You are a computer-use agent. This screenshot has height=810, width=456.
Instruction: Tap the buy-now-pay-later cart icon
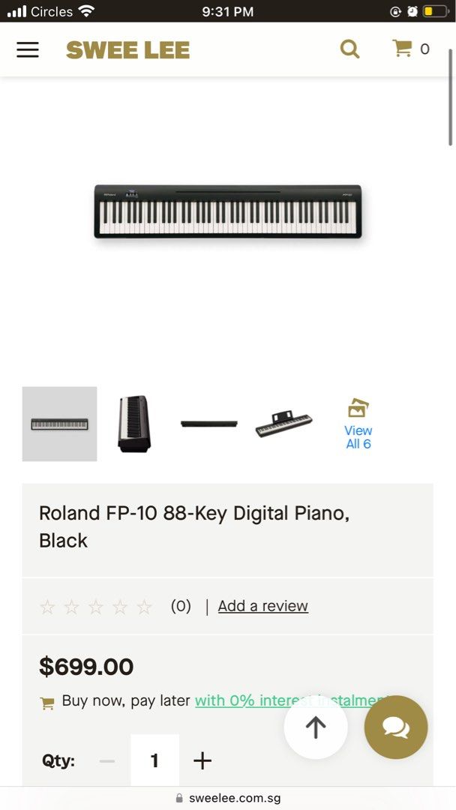click(x=47, y=703)
